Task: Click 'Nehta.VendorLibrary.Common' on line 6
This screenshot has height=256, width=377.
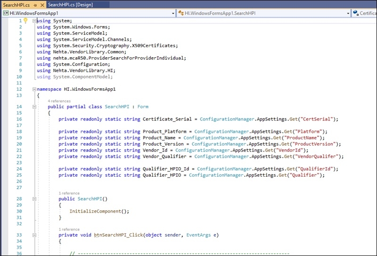Action: coord(89,52)
